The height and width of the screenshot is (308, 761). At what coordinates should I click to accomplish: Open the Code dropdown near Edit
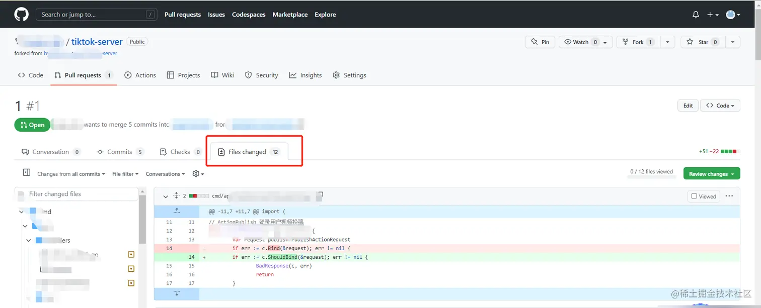(x=720, y=106)
